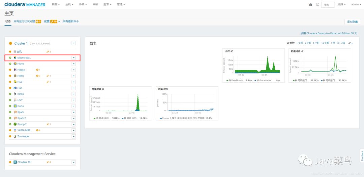Open Elastic Search actions dropdown
The image size is (364, 177).
tap(74, 58)
